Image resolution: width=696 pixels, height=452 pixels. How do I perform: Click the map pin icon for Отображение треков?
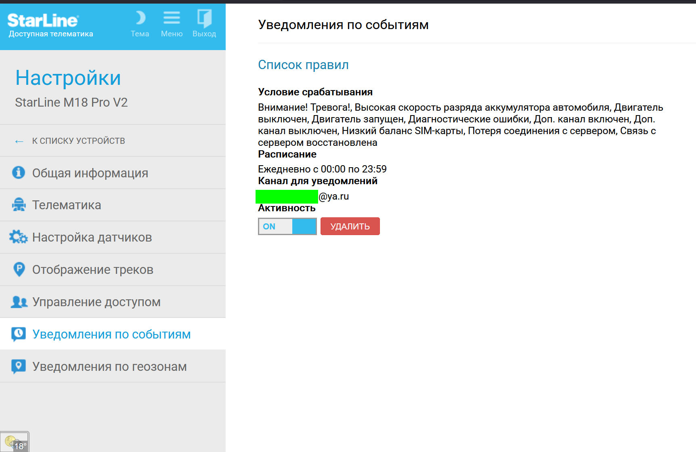click(19, 269)
